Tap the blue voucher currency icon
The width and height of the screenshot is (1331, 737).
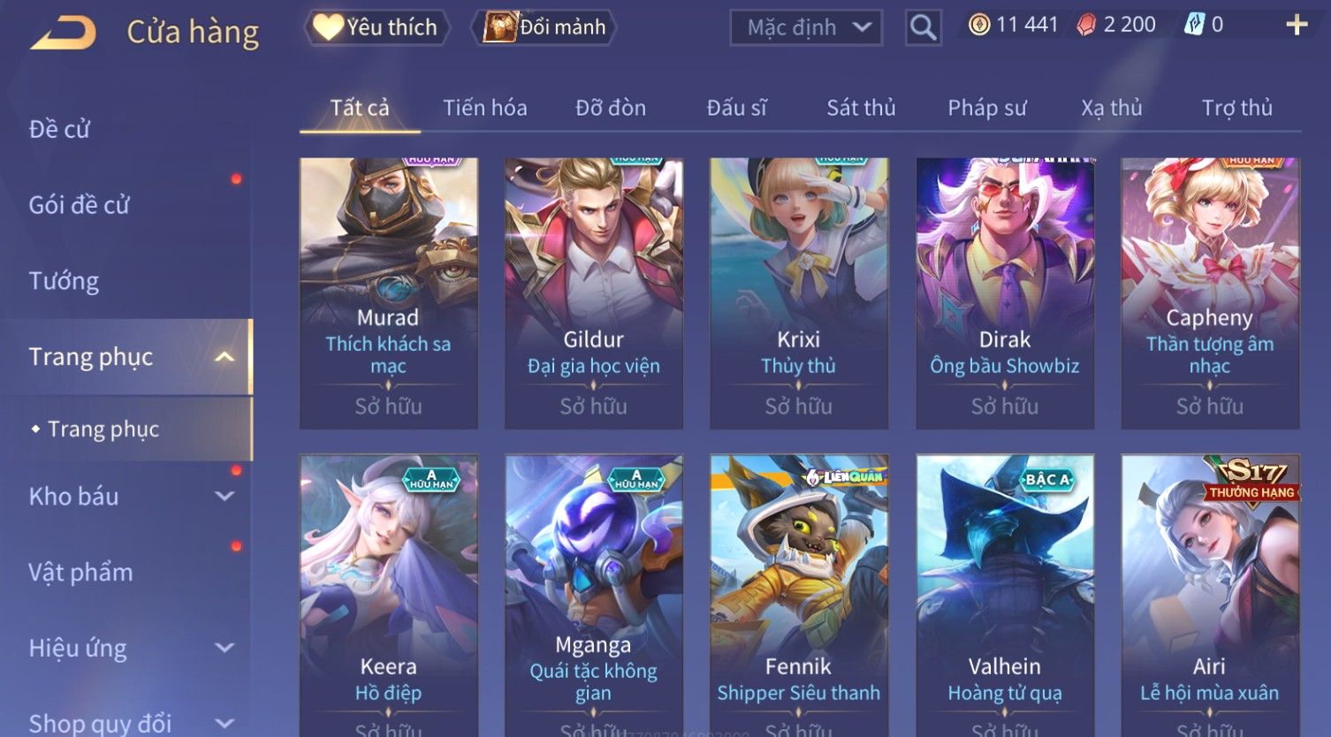1194,25
